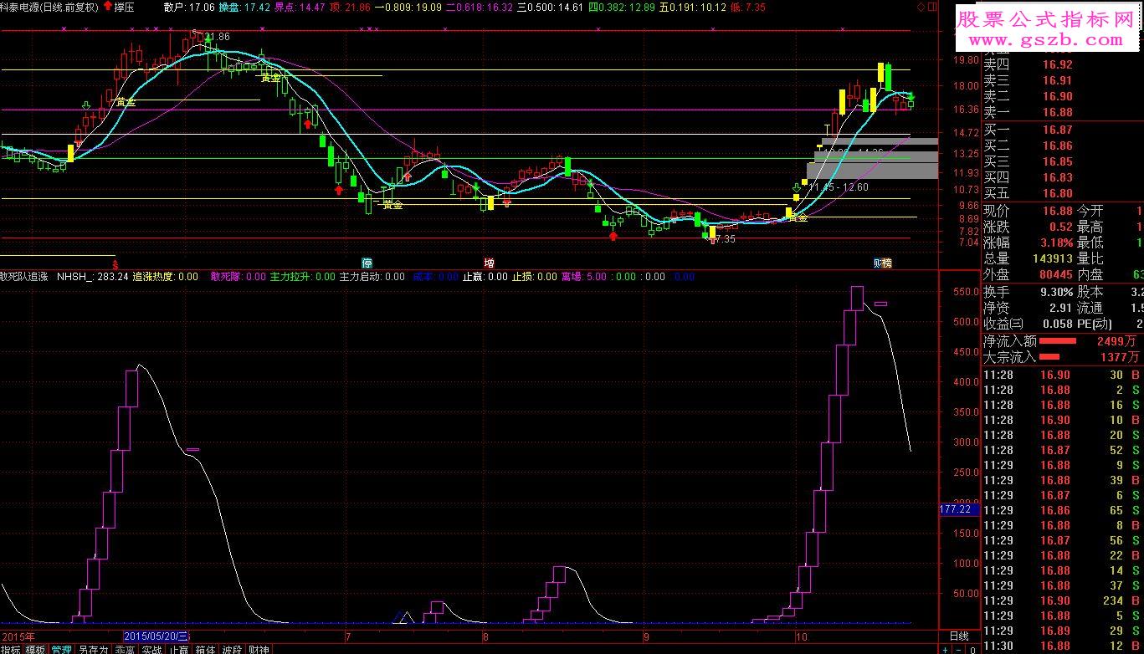The height and width of the screenshot is (654, 1144).
Task: Open the 指标 tab at bottom
Action: (12, 649)
